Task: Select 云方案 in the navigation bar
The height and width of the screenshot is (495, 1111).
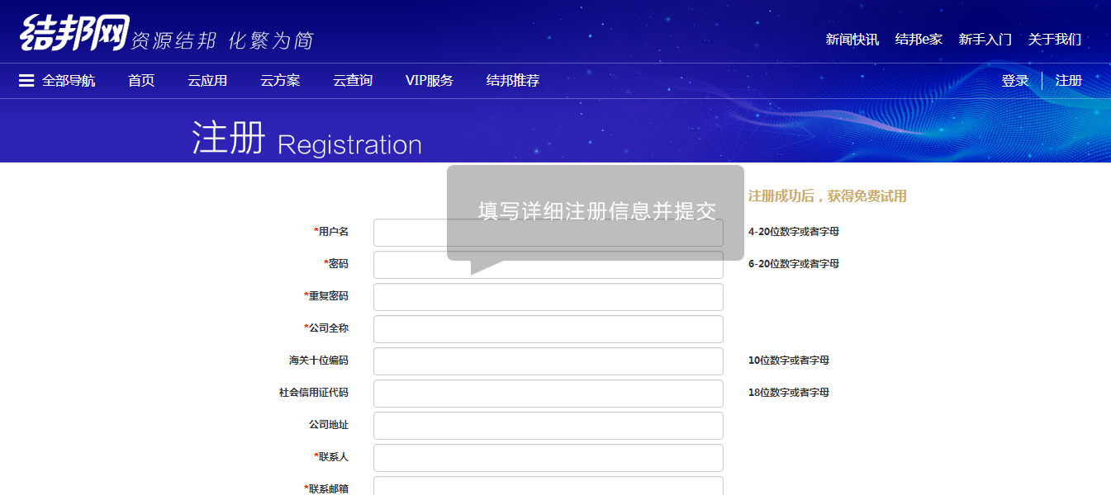Action: tap(280, 81)
